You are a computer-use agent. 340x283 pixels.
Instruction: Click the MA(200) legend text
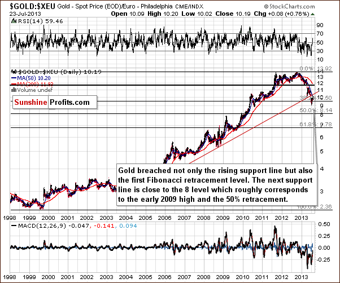[x=35, y=84]
